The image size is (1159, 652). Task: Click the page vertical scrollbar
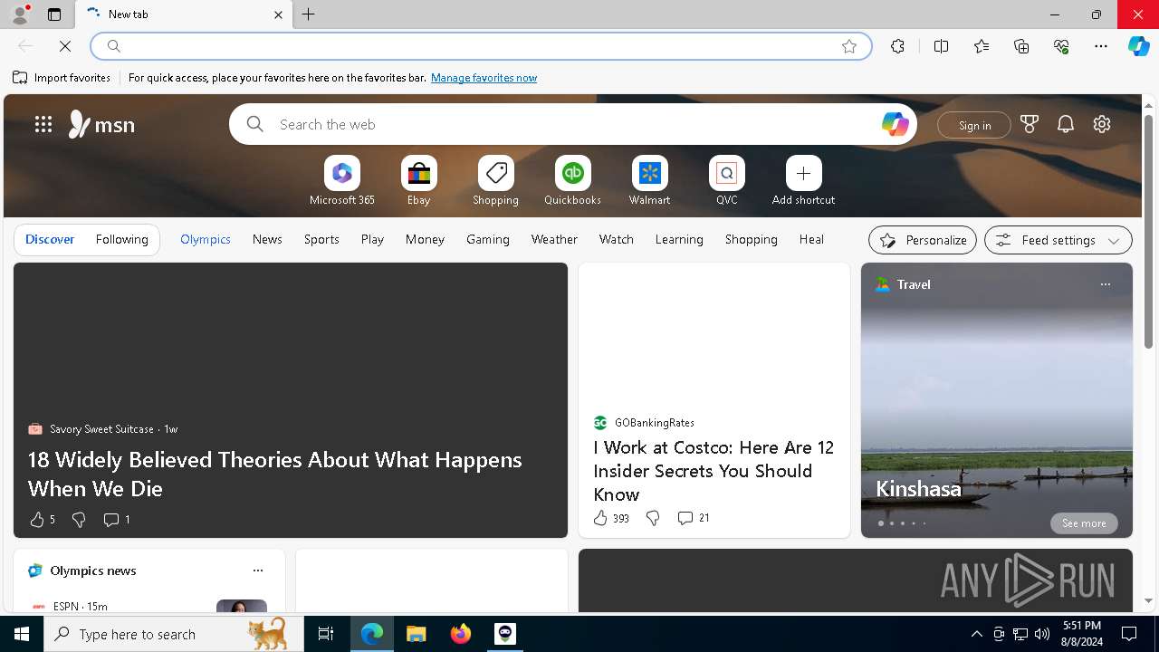(1148, 231)
